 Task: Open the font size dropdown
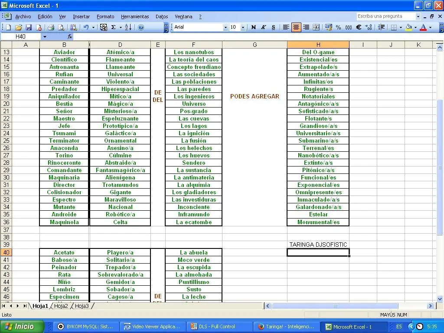pyautogui.click(x=243, y=27)
